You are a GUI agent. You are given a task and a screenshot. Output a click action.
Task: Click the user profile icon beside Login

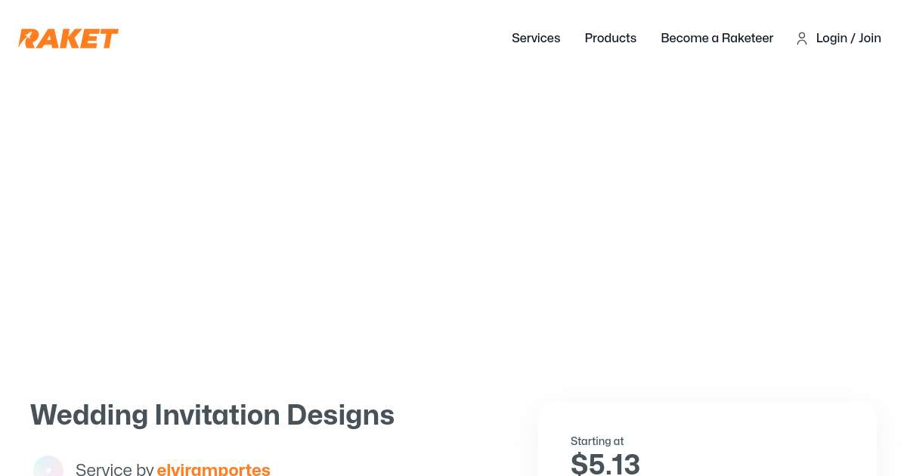tap(802, 39)
